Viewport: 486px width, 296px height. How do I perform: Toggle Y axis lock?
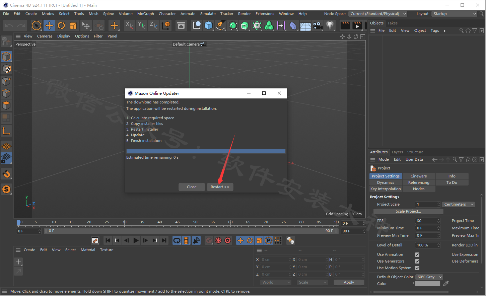tap(141, 25)
